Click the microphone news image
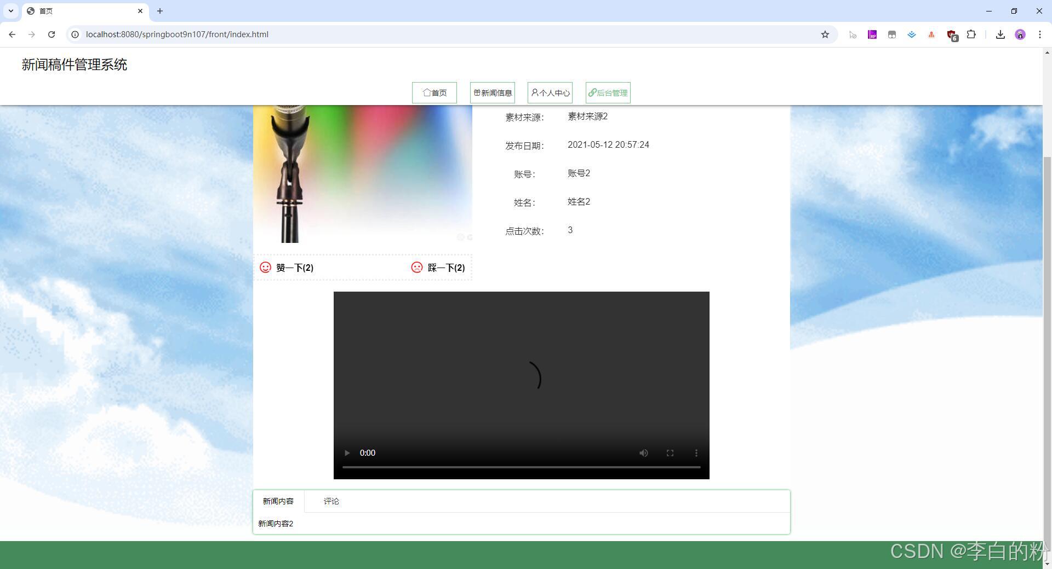The height and width of the screenshot is (569, 1052). [x=363, y=174]
